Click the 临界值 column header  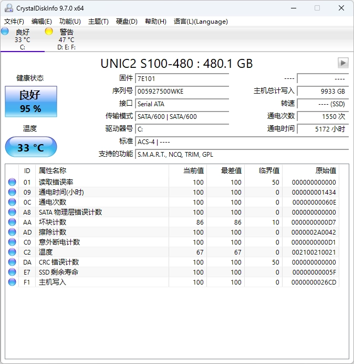click(x=263, y=170)
